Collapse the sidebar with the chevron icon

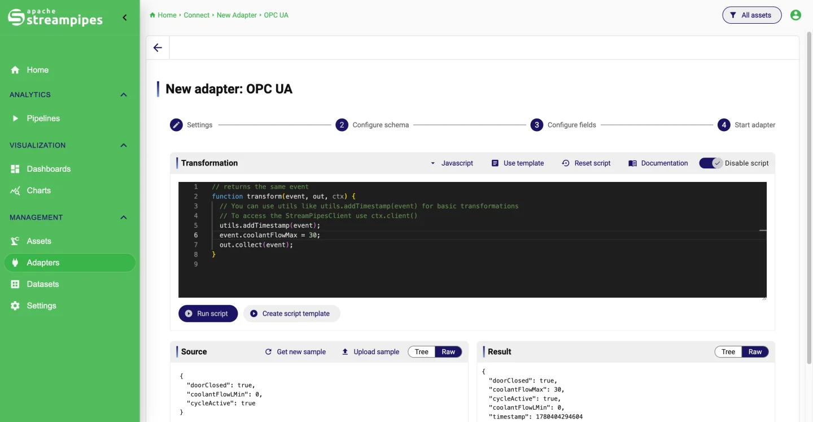pos(125,18)
